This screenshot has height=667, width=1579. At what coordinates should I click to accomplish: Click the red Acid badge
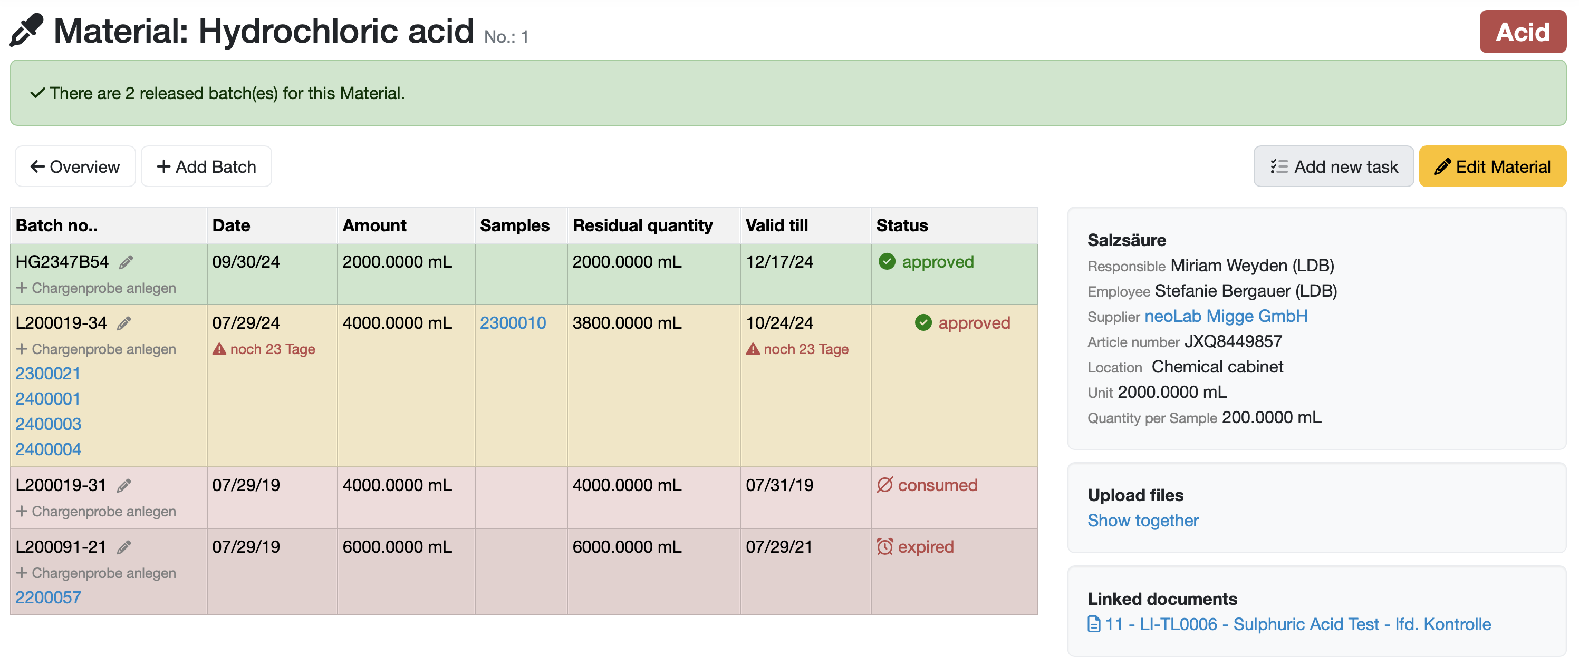1522,32
